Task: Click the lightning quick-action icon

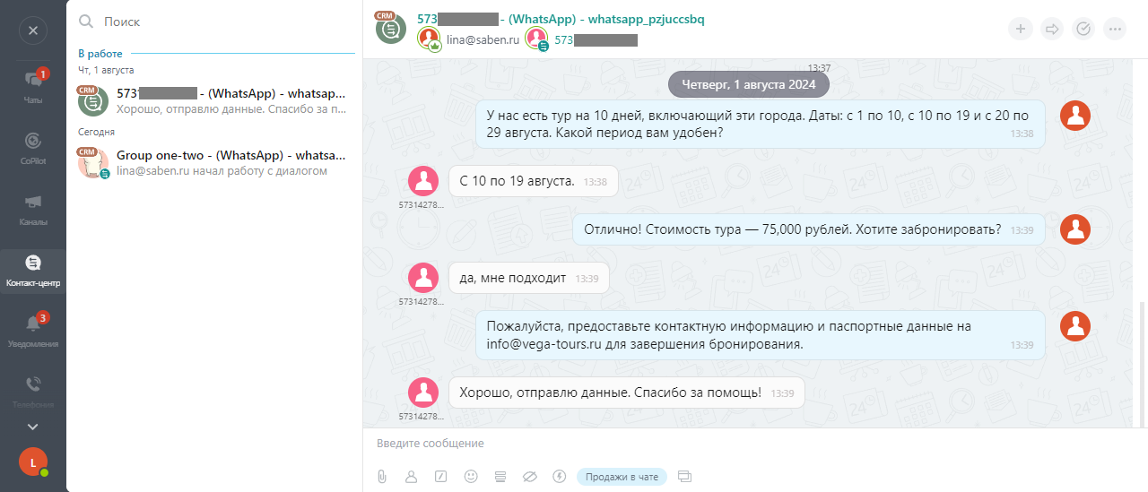Action: click(560, 477)
